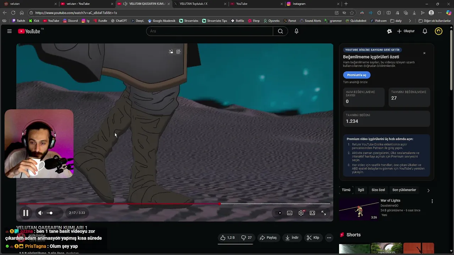Open the YouTube notifications bell
454x255 pixels.
tap(425, 31)
